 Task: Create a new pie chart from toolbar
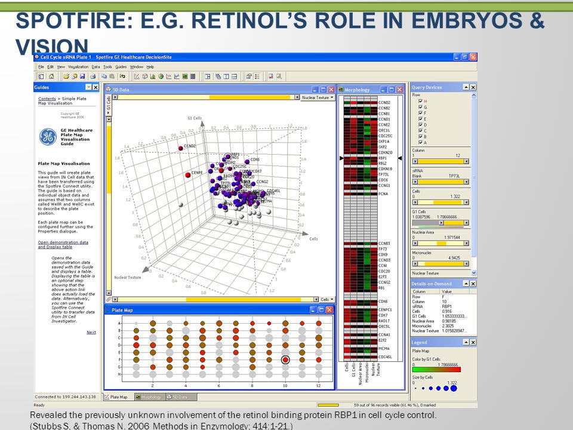tap(161, 76)
